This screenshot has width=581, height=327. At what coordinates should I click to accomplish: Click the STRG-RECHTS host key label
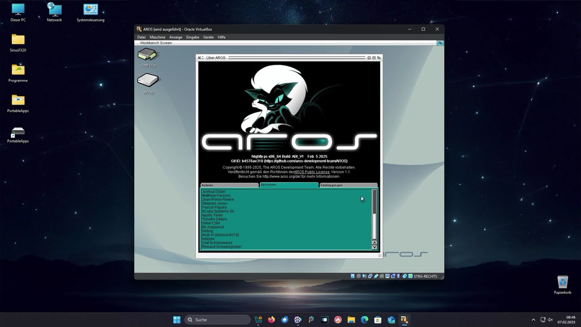click(425, 276)
